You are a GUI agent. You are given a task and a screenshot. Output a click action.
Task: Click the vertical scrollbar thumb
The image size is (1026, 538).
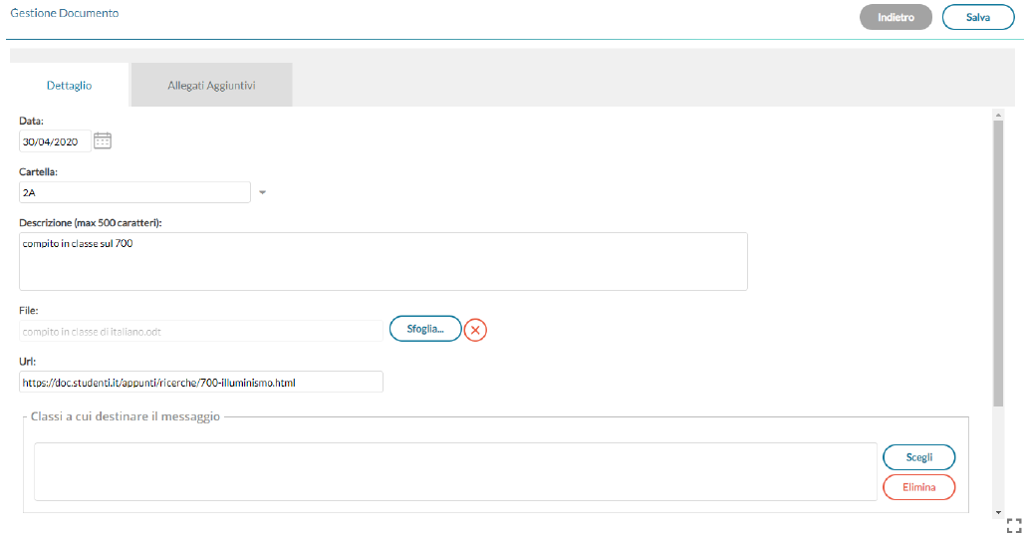click(x=998, y=263)
